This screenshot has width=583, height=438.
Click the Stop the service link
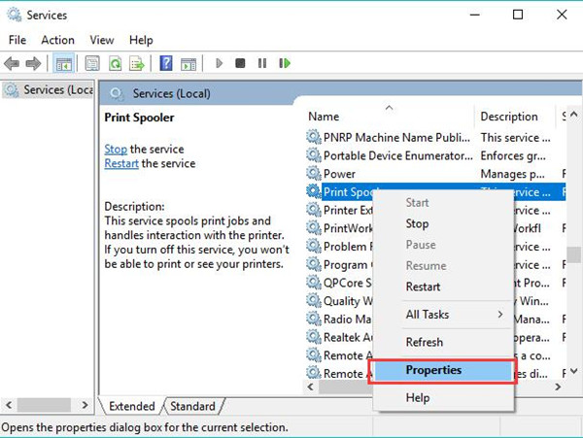coord(116,149)
